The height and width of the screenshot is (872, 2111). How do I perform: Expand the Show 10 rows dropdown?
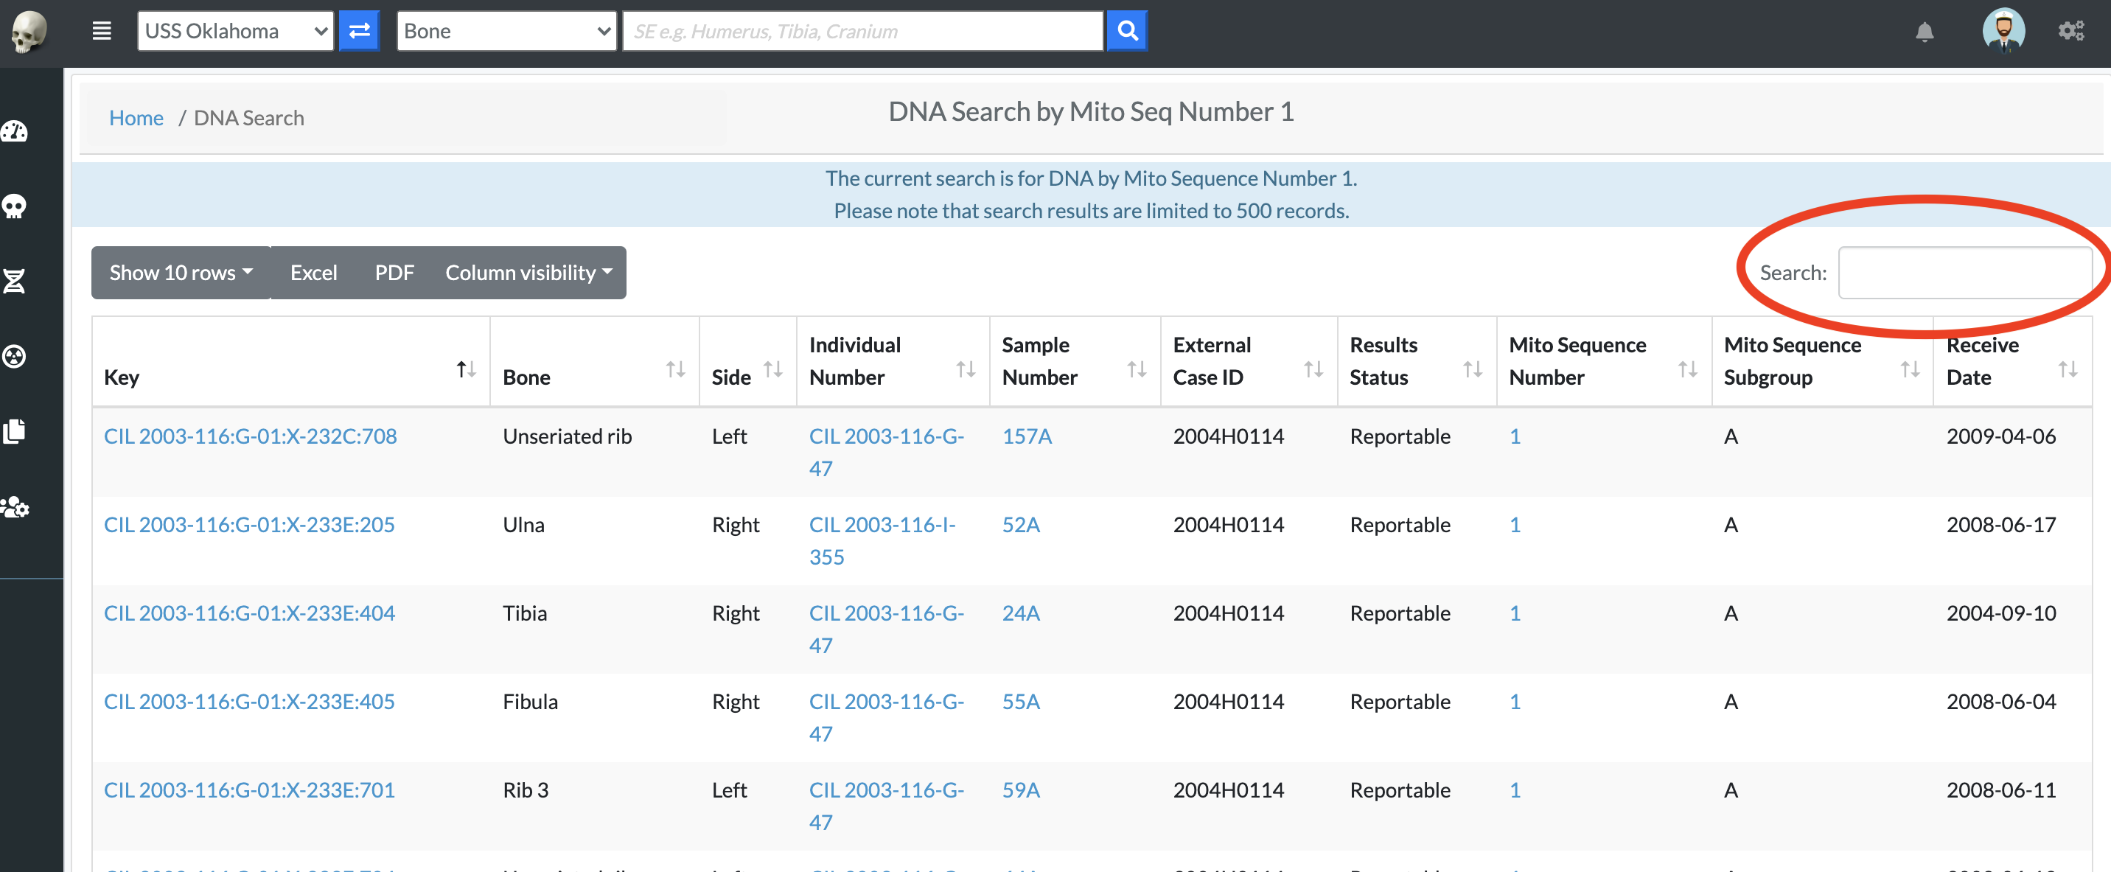[181, 273]
